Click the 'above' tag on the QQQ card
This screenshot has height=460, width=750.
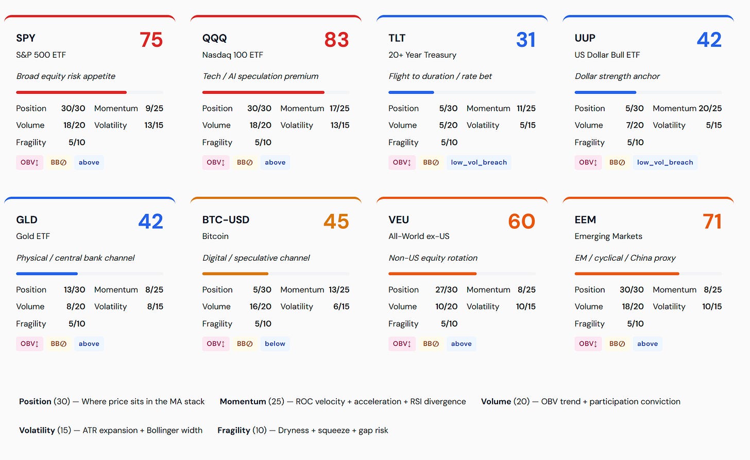click(x=275, y=162)
